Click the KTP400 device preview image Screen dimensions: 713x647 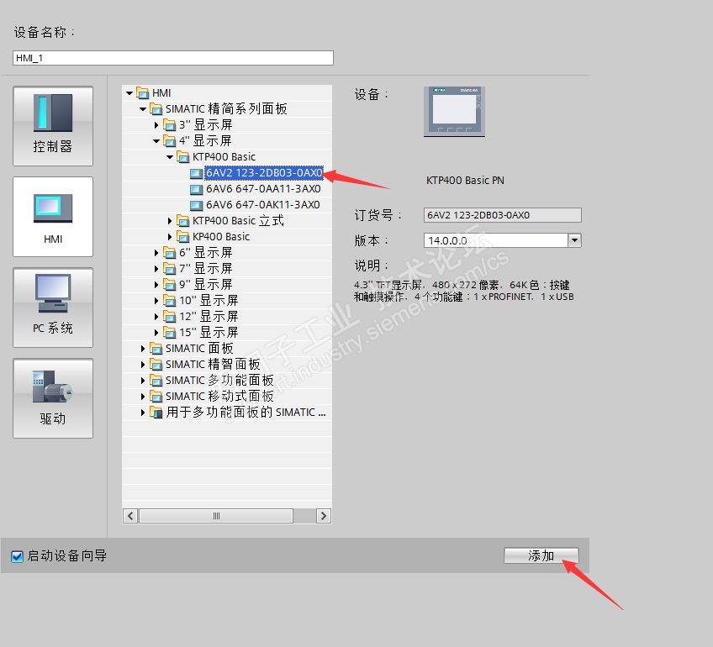(454, 111)
